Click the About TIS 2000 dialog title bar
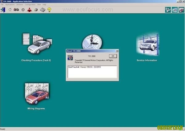The width and height of the screenshot is (185, 131). [x=92, y=51]
